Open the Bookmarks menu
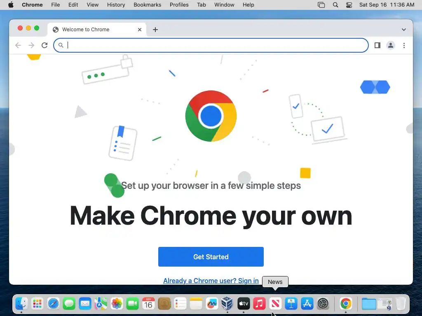 pos(147,5)
